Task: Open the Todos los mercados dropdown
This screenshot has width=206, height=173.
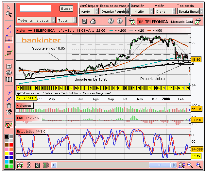Action: click(36, 20)
